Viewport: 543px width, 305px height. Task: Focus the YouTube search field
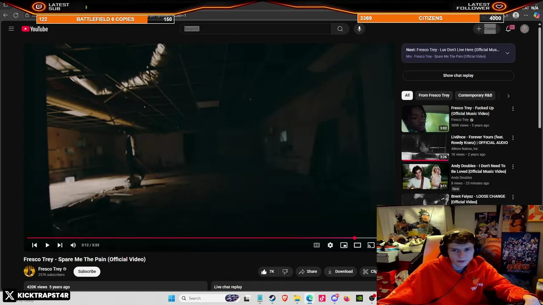(x=257, y=29)
